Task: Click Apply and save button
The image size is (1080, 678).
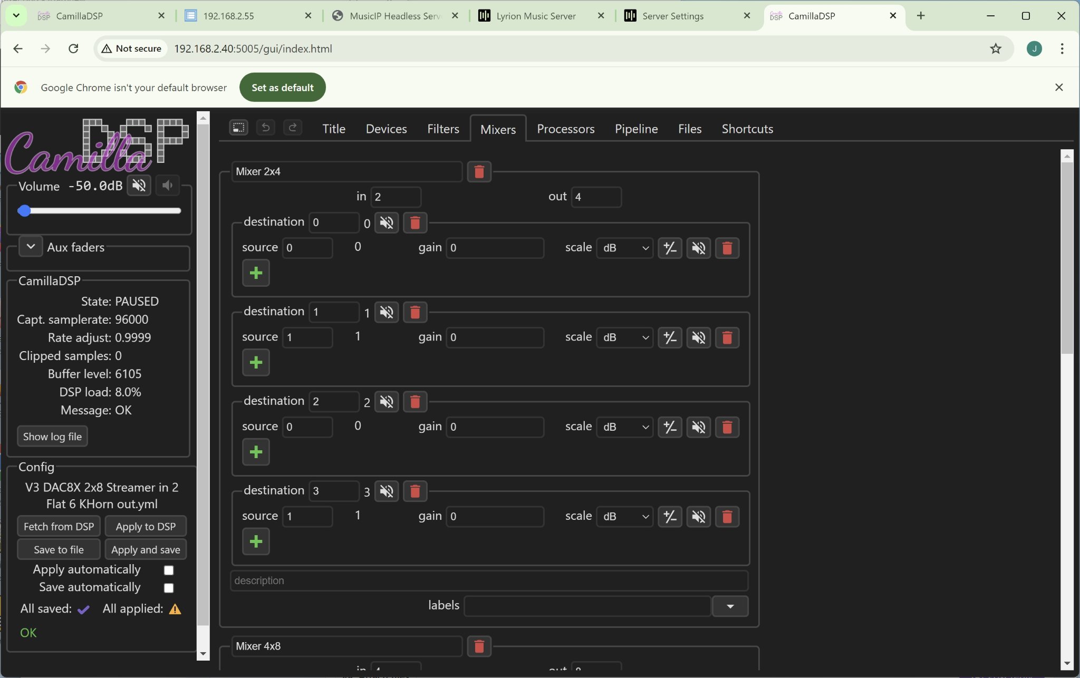Action: [x=146, y=550]
